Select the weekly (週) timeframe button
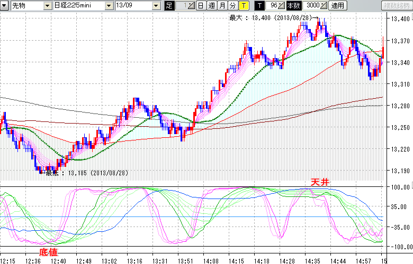Screen dimensions: 413x264 point(211,6)
